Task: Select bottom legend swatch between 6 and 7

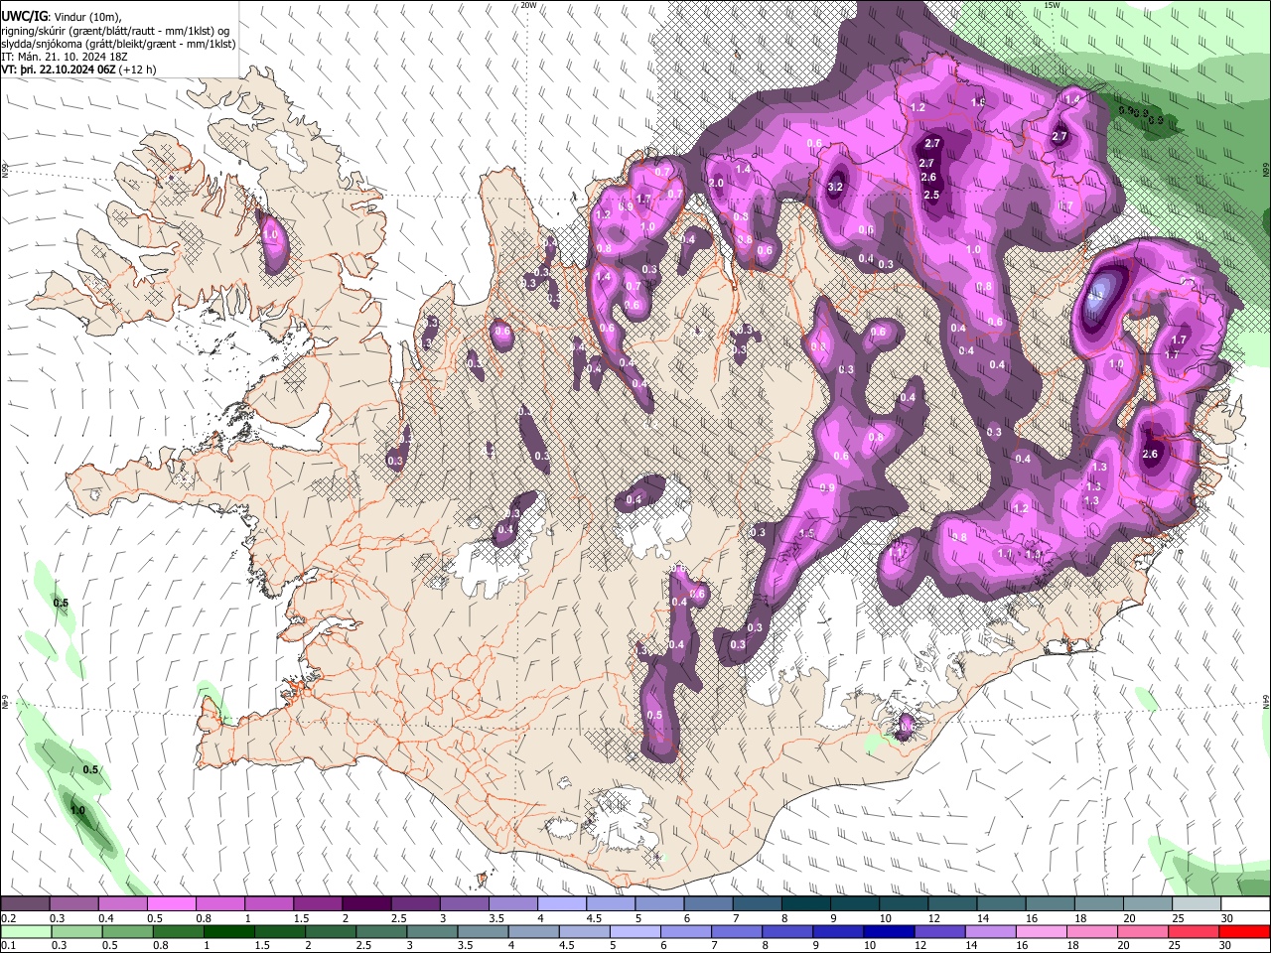Action: click(x=686, y=932)
